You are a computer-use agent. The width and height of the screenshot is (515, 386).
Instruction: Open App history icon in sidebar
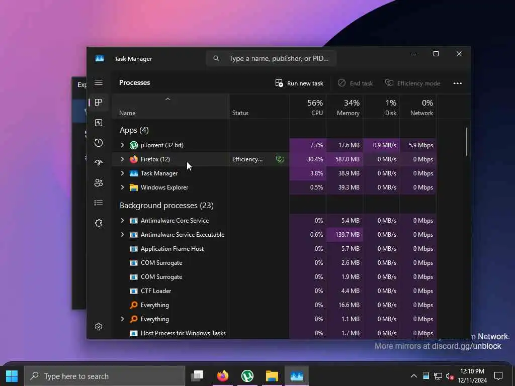point(99,143)
